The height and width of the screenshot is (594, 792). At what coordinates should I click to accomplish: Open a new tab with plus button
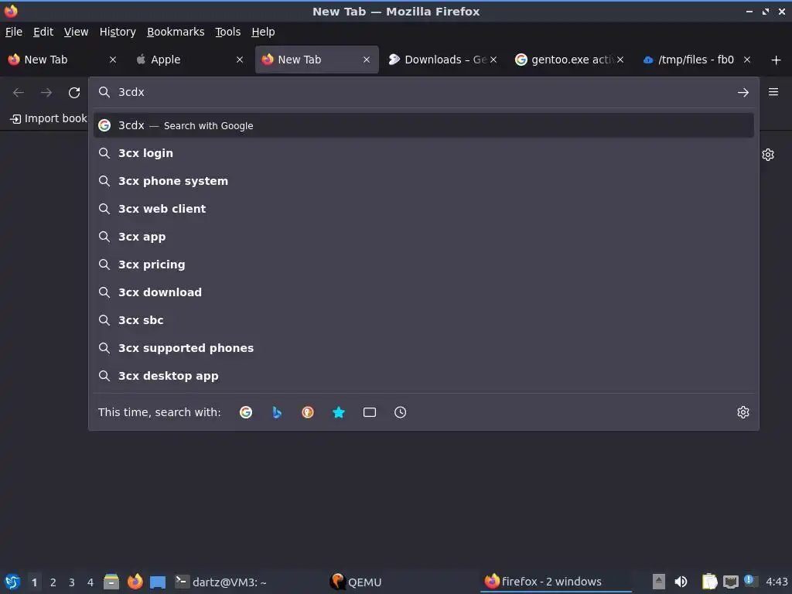pyautogui.click(x=777, y=60)
